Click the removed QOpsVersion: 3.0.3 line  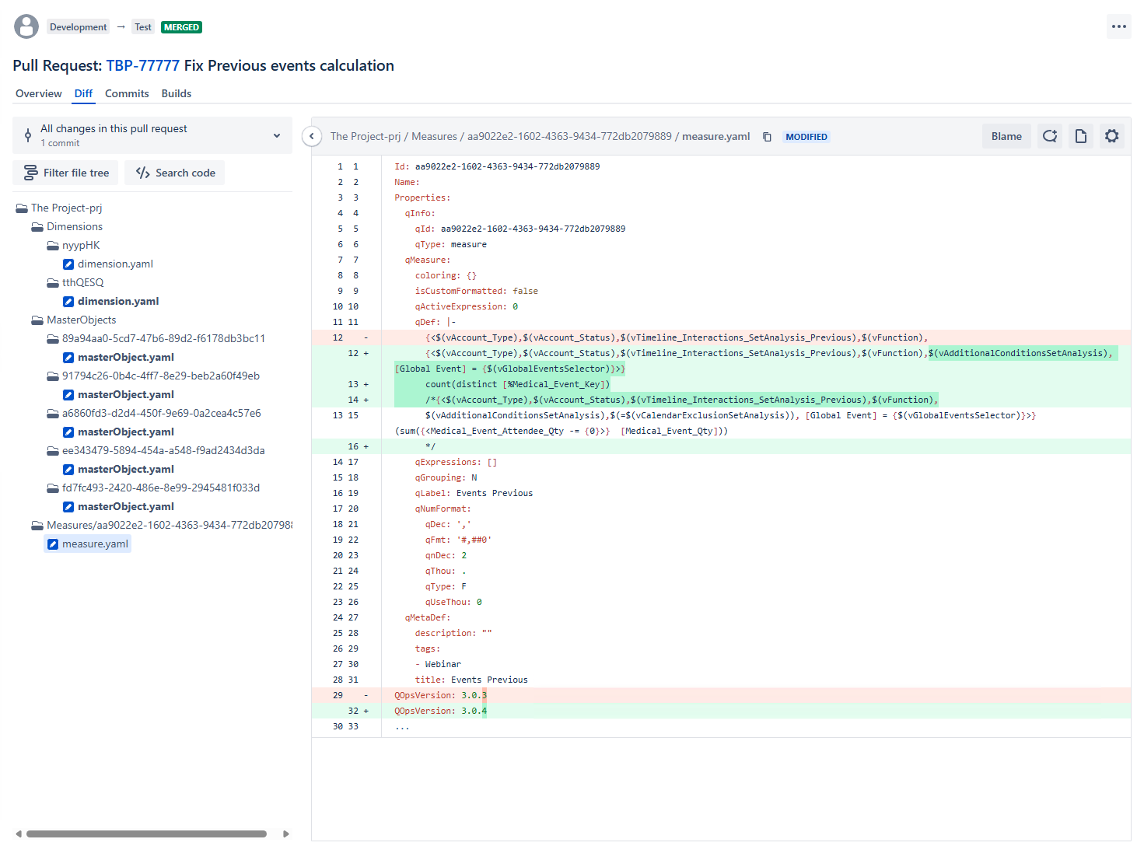[721, 695]
